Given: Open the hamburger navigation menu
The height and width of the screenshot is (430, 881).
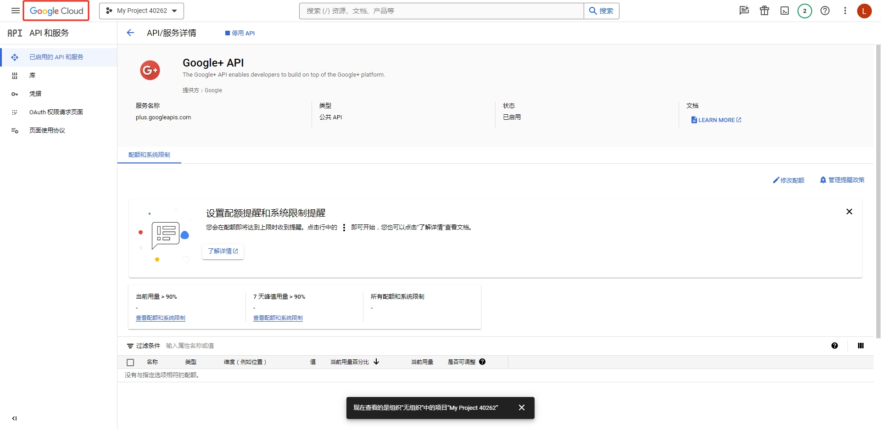Looking at the screenshot, I should point(15,11).
